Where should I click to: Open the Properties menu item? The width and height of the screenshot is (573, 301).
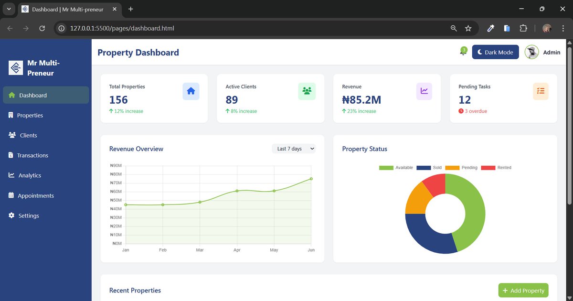point(46,115)
